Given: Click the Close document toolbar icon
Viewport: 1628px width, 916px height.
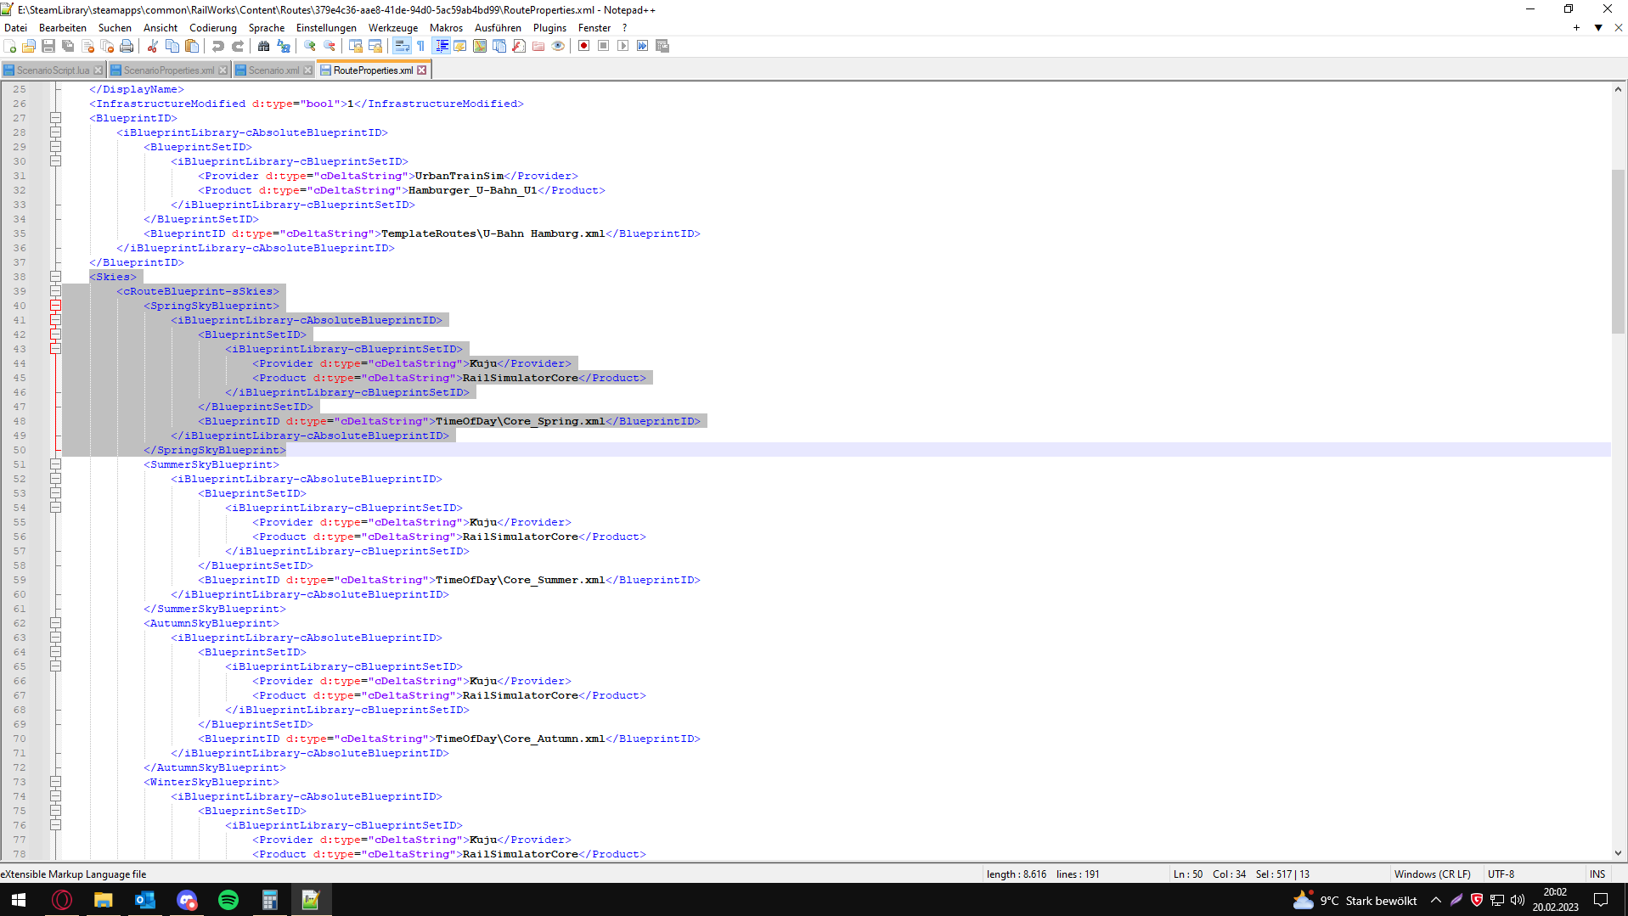Looking at the screenshot, I should (87, 46).
